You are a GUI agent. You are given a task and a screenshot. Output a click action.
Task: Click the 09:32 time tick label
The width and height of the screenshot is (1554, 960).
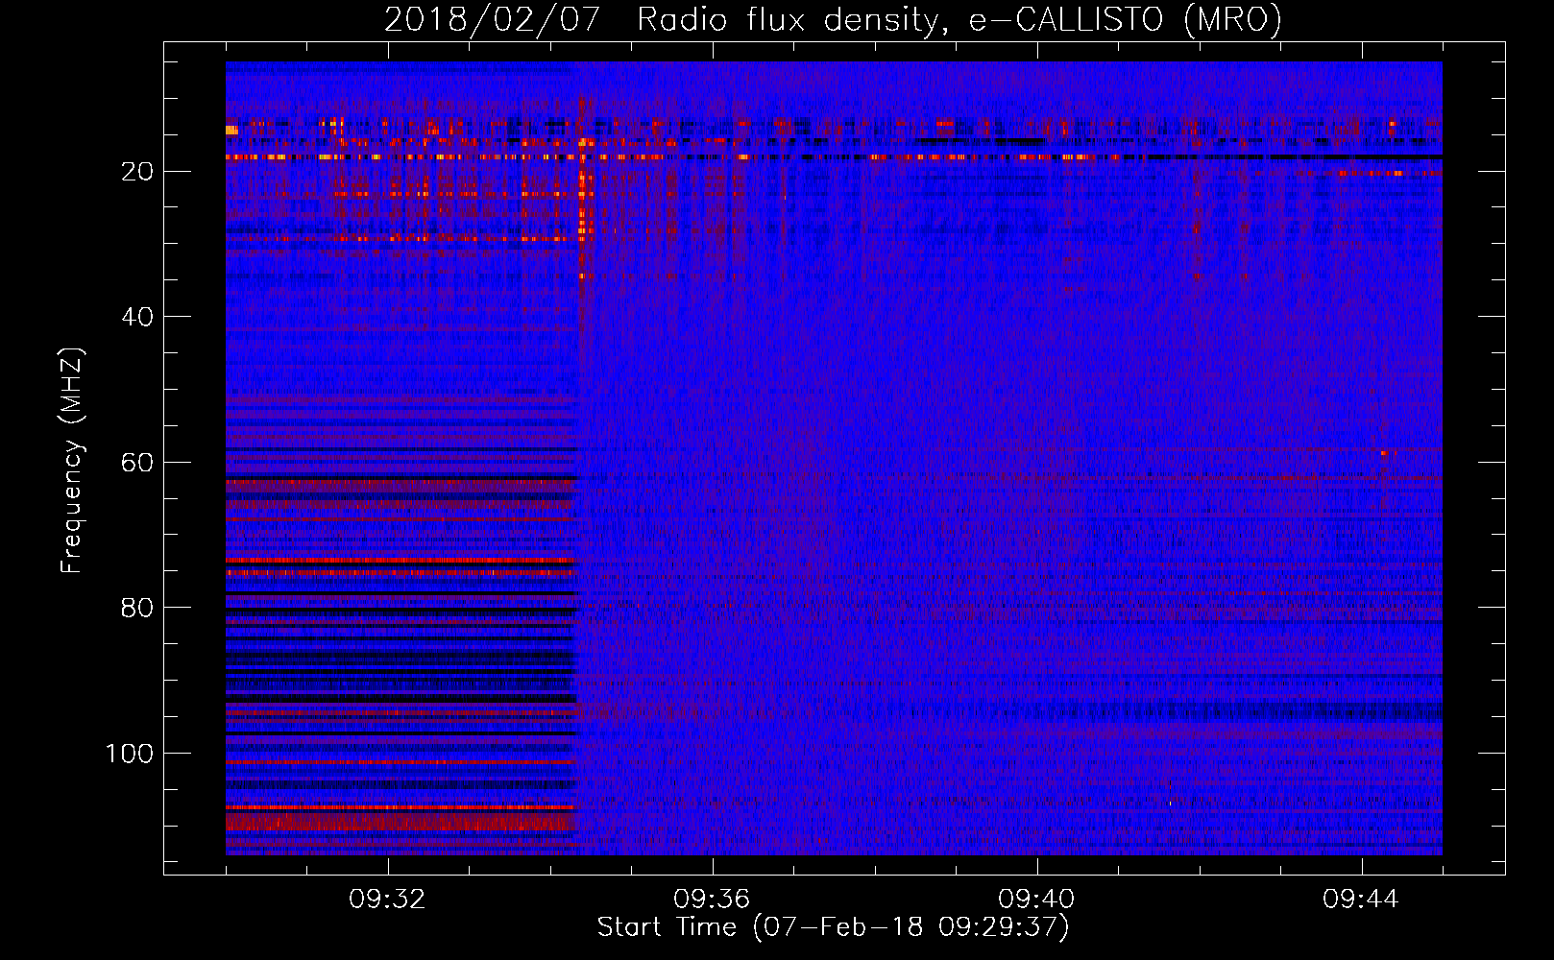[x=388, y=900]
